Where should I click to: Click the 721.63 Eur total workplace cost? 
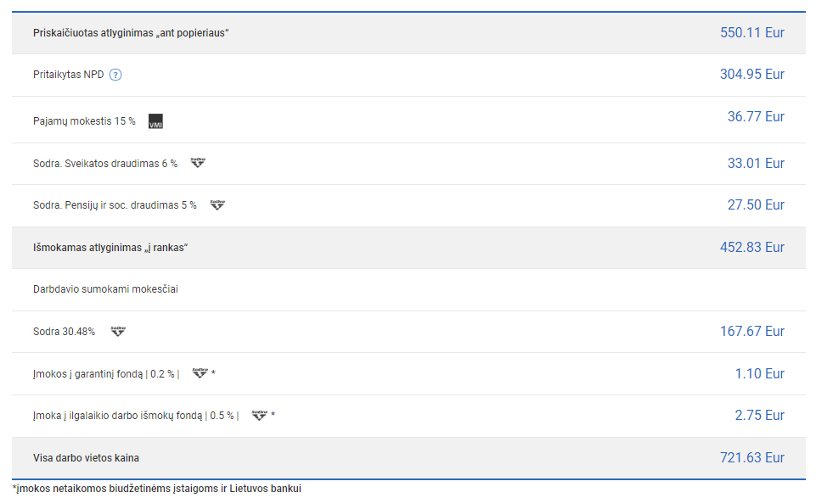[751, 458]
